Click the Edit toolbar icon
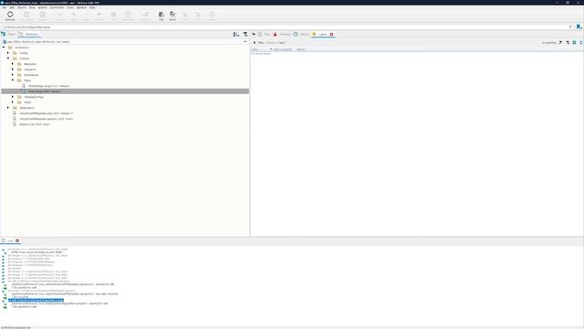Viewport: 584px width, 329px height. 162,16
